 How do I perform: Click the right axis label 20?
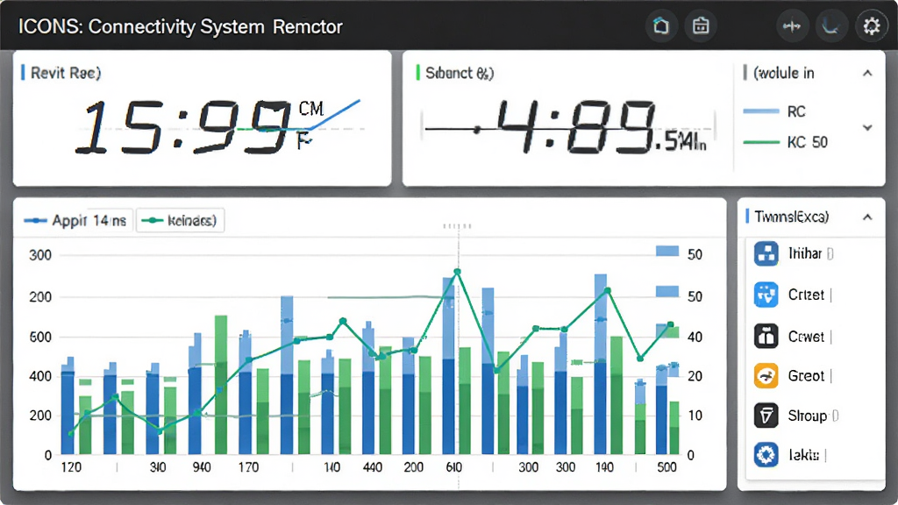(x=695, y=376)
